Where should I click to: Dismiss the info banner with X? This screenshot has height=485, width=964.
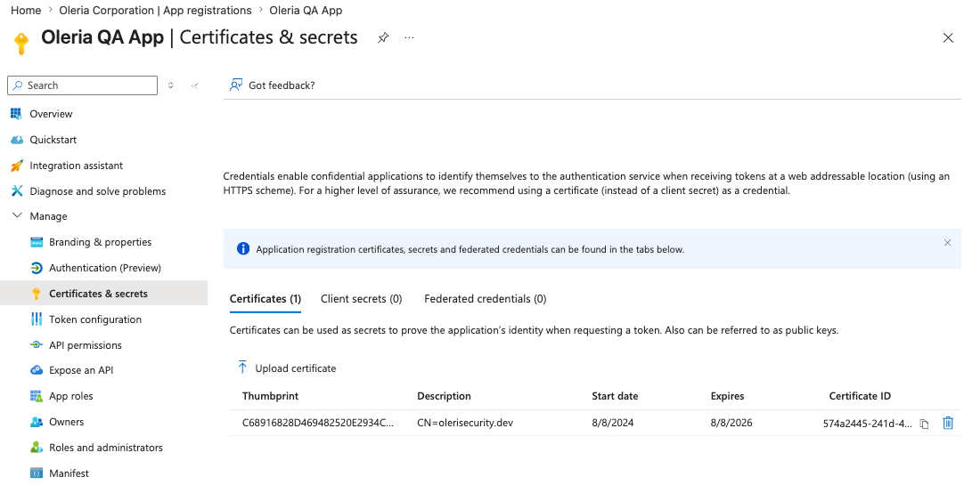click(947, 242)
